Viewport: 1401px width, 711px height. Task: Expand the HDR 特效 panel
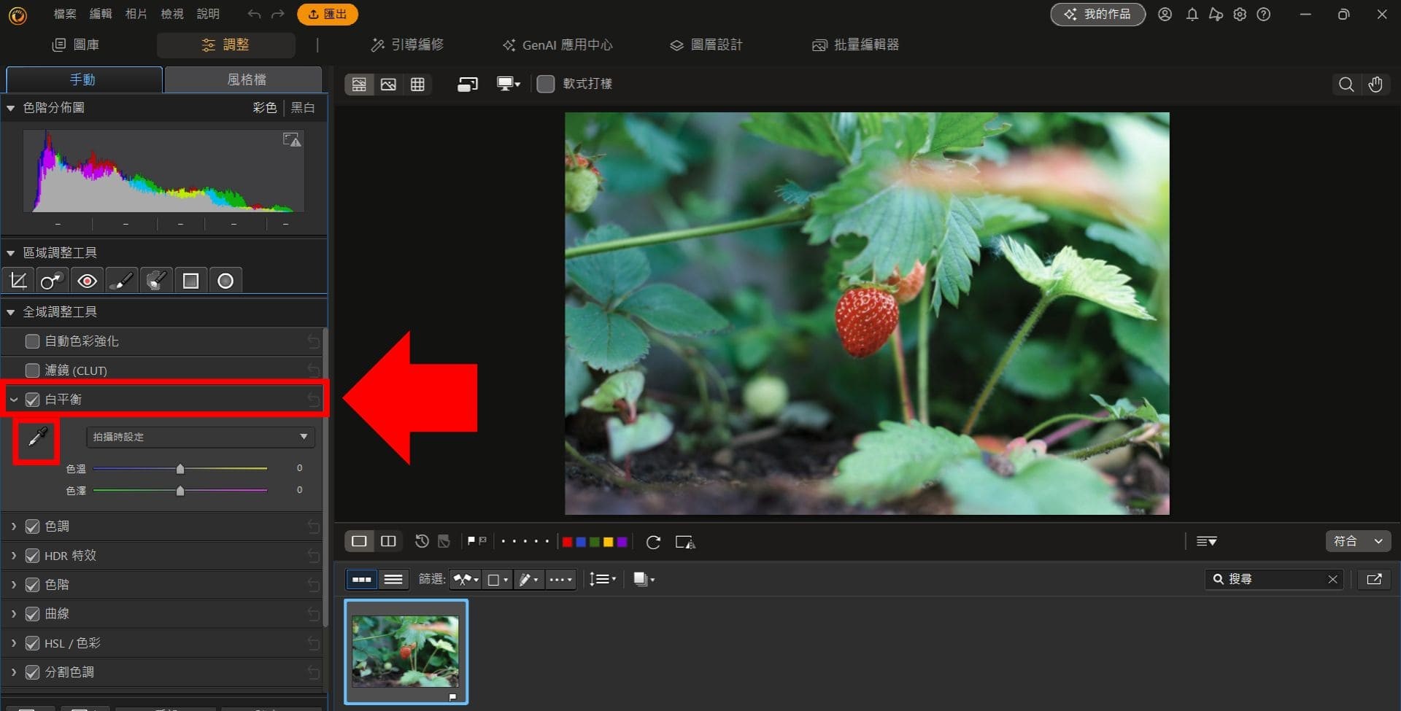(13, 556)
